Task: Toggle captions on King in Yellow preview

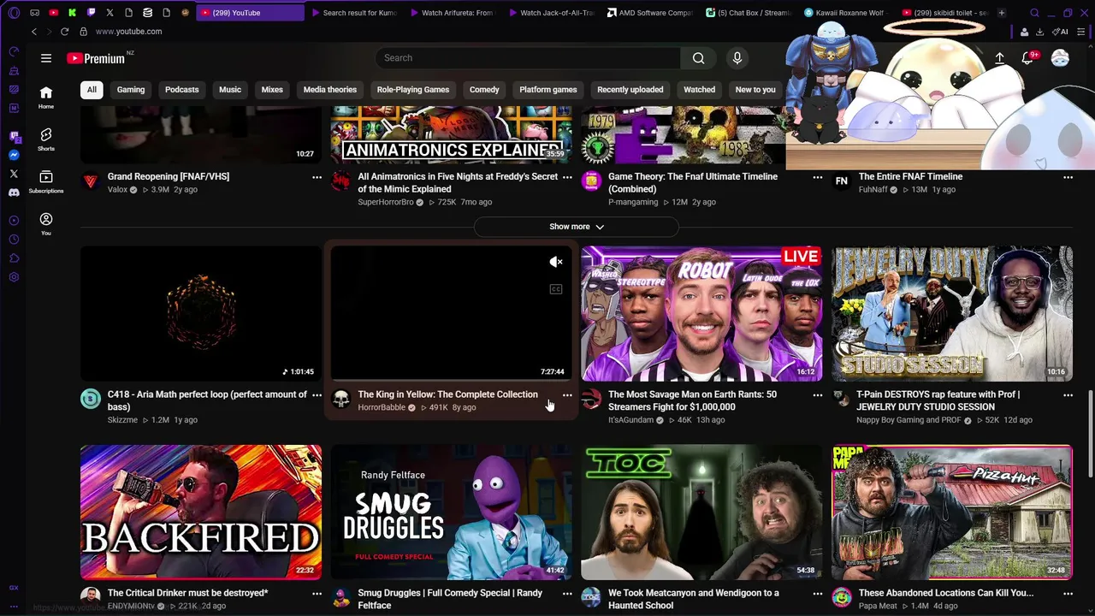Action: [x=556, y=289]
